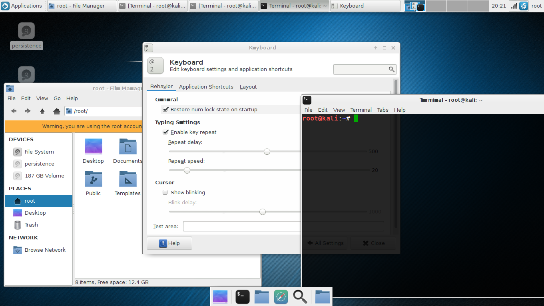The height and width of the screenshot is (306, 544).
Task: Go to parent folder with up arrow
Action: coord(42,111)
